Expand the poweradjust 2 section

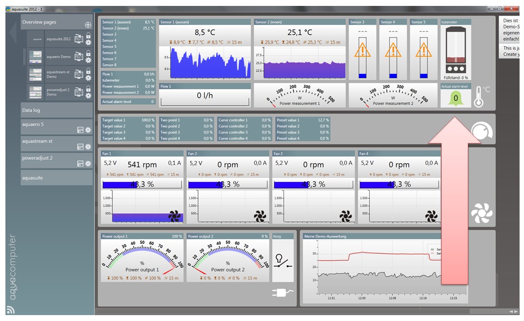[57, 161]
